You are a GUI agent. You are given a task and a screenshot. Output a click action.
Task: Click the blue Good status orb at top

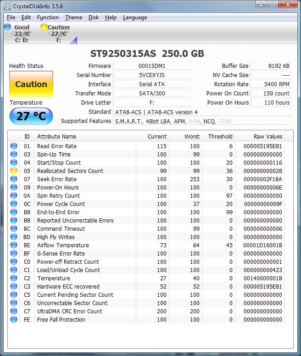(7, 27)
